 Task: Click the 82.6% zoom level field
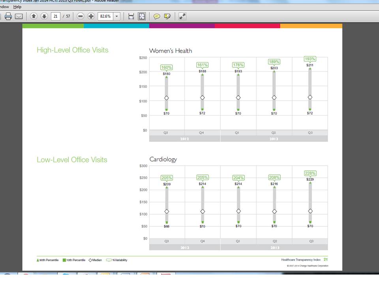pyautogui.click(x=105, y=16)
